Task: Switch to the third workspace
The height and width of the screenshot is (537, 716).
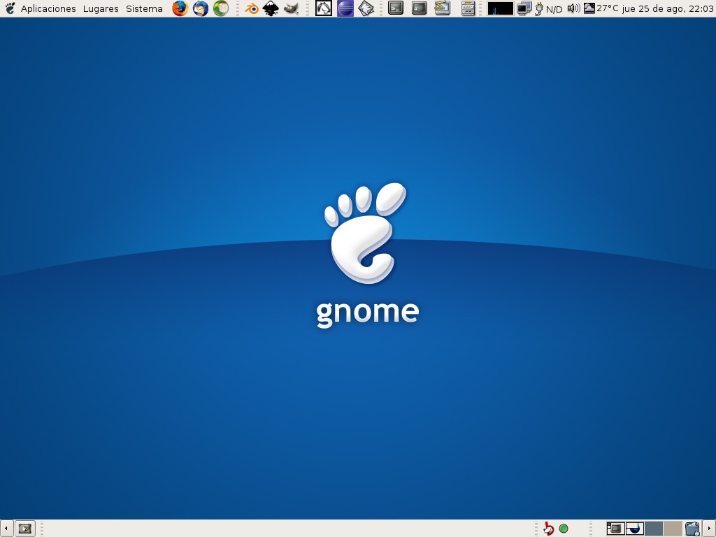Action: [x=654, y=529]
